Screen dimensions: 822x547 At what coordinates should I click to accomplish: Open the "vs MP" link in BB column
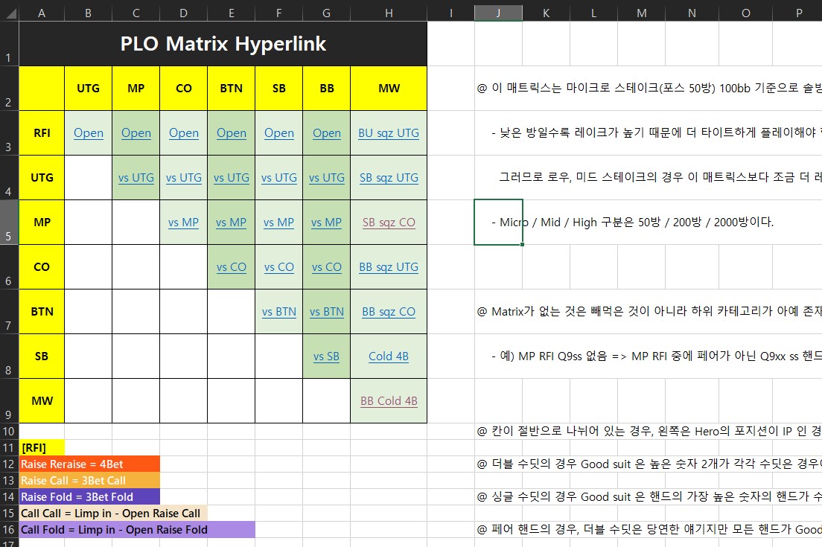point(326,223)
